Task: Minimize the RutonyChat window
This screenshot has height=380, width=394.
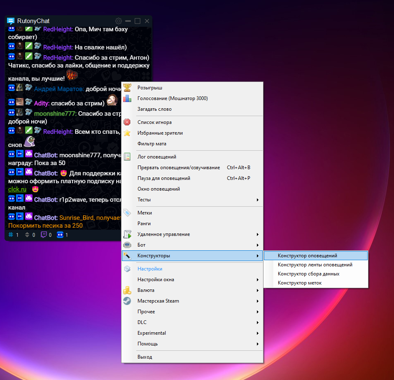Action: pos(128,21)
